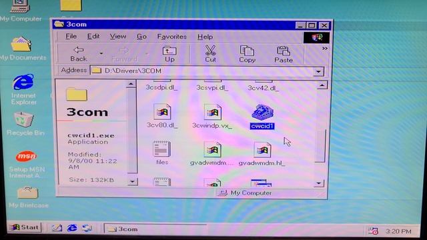This screenshot has width=427, height=240.
Task: Open the Edit menu
Action: 93,36
